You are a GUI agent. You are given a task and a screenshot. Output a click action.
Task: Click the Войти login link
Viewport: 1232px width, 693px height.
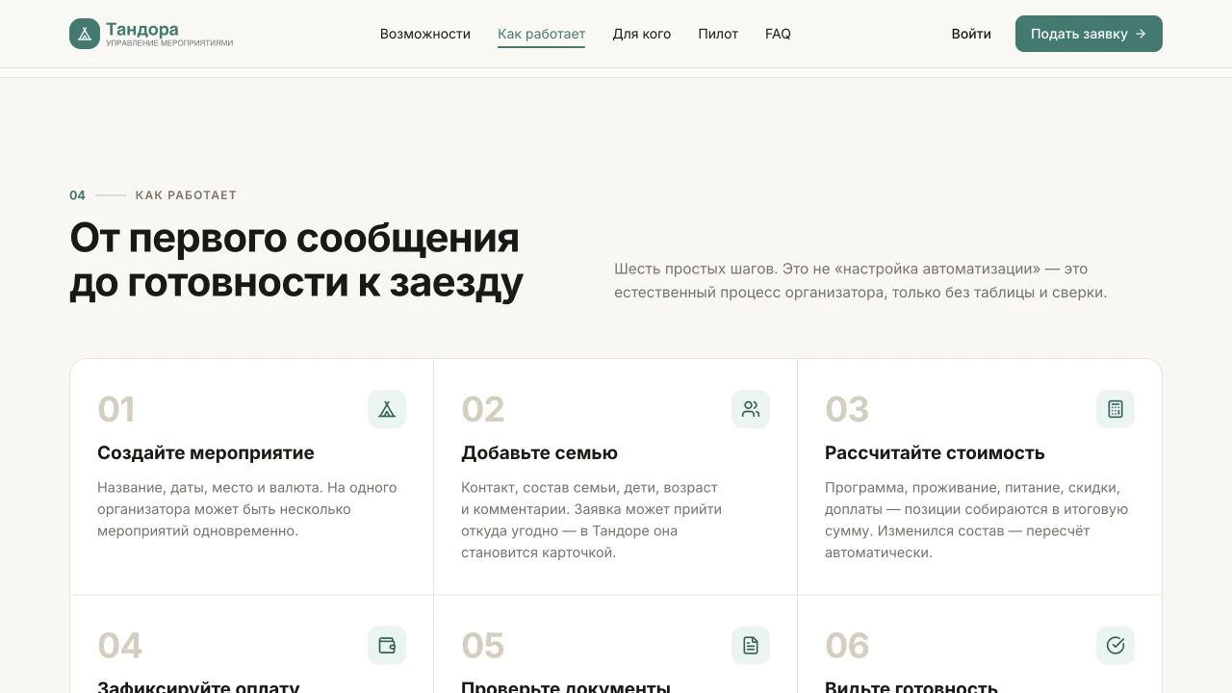click(971, 34)
